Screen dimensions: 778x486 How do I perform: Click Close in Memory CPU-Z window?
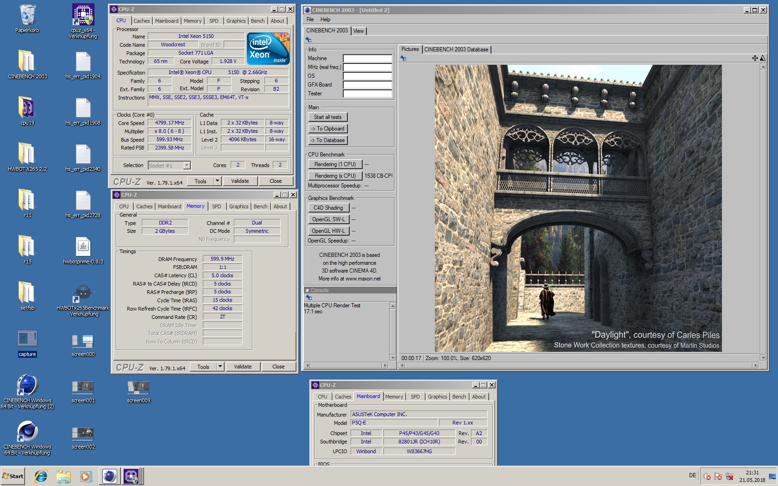click(278, 367)
